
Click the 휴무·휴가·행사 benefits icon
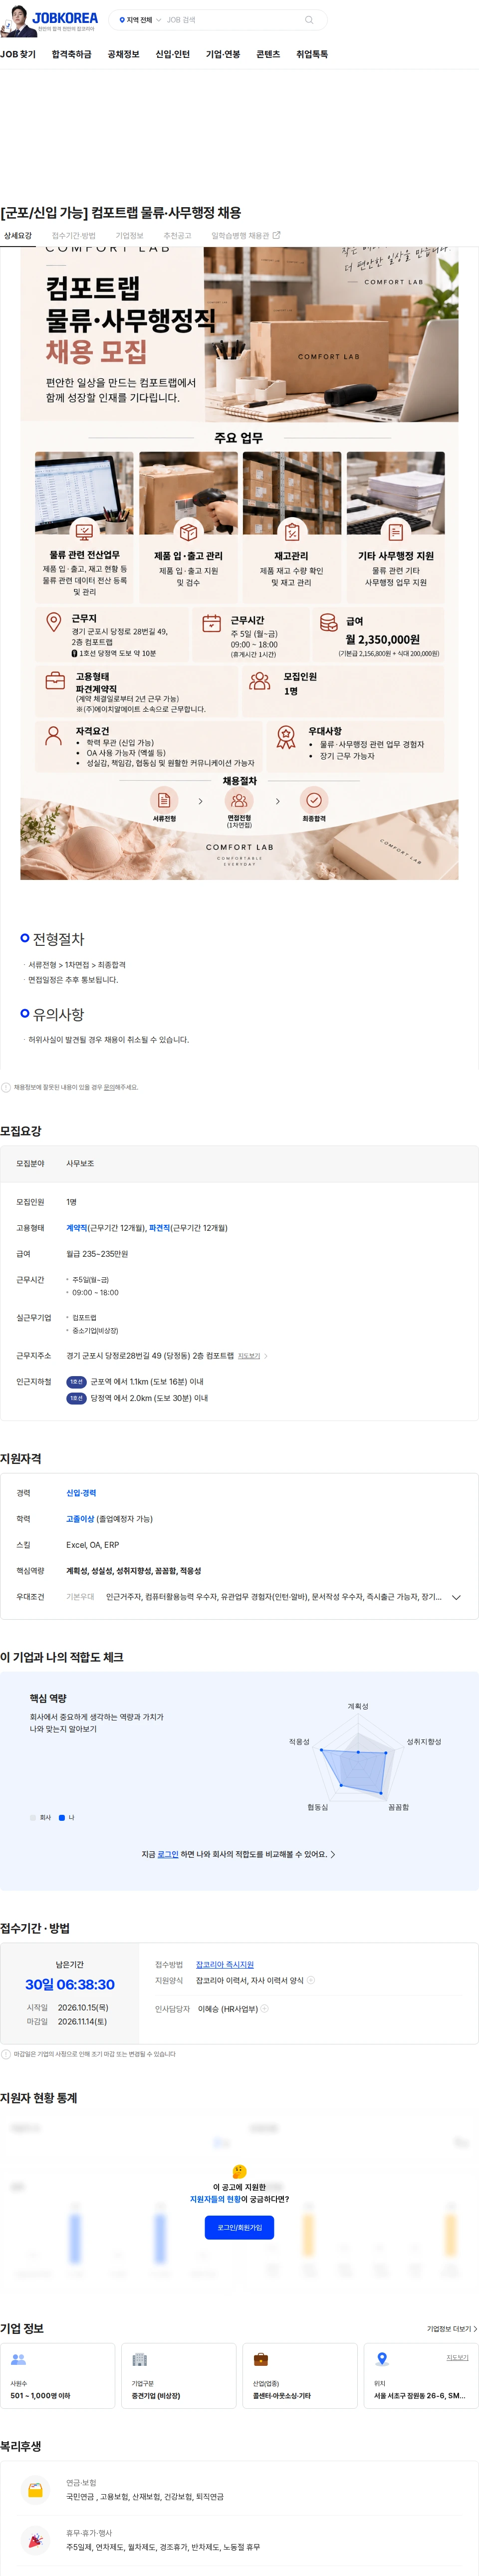(x=35, y=2540)
